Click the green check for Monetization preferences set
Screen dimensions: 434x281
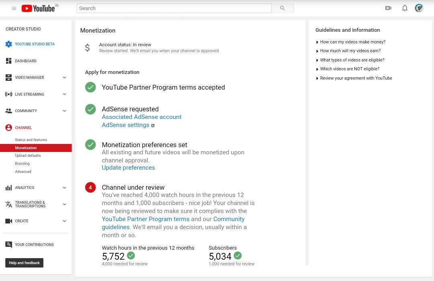click(x=90, y=144)
